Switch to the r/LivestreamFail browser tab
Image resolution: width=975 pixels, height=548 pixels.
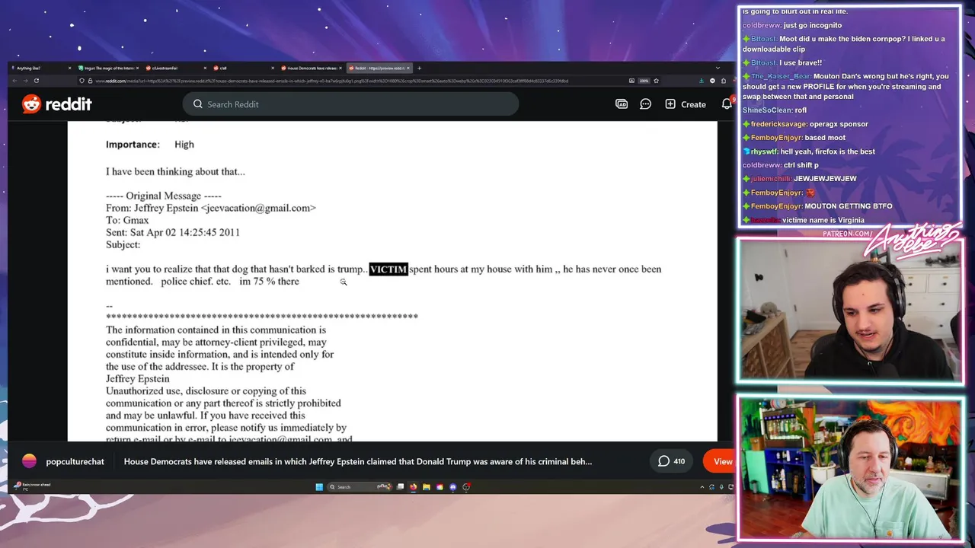(x=177, y=68)
